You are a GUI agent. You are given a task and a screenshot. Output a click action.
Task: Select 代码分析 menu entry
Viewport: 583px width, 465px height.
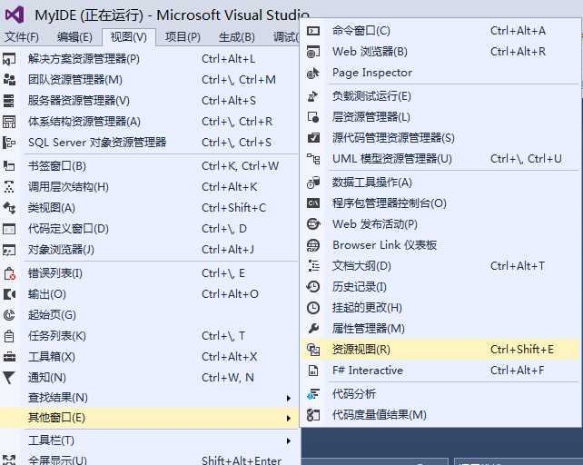440,394
